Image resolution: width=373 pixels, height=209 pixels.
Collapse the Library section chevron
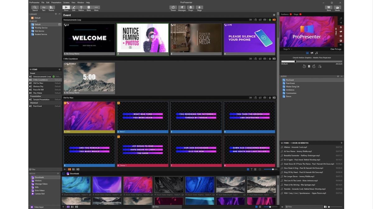[59, 14]
